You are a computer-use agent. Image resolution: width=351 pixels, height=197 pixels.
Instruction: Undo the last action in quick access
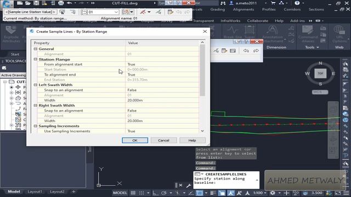tap(69, 3)
